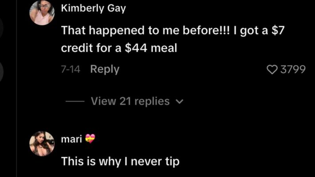Screen dimensions: 315x177
Task: Reply to Kimberly Gay's comment
Action: tap(105, 70)
